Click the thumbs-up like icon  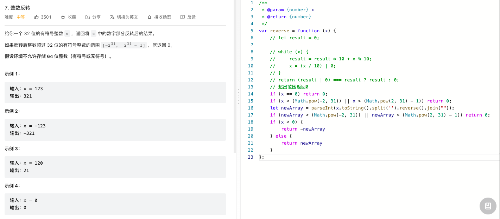[36, 17]
